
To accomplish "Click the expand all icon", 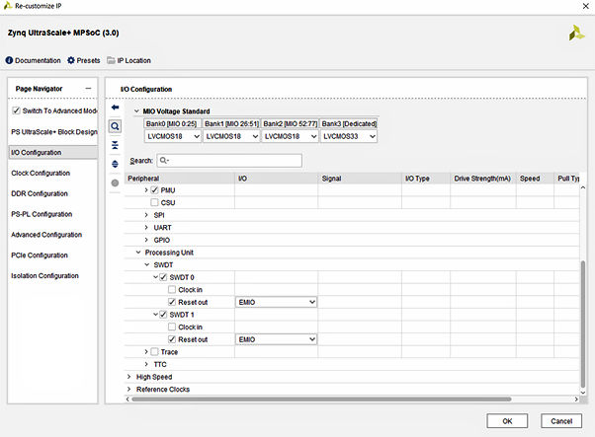I will point(115,164).
